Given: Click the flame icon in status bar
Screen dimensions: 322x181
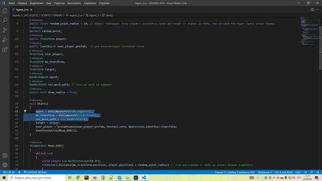Looking at the screenshot, I should click(19, 172).
